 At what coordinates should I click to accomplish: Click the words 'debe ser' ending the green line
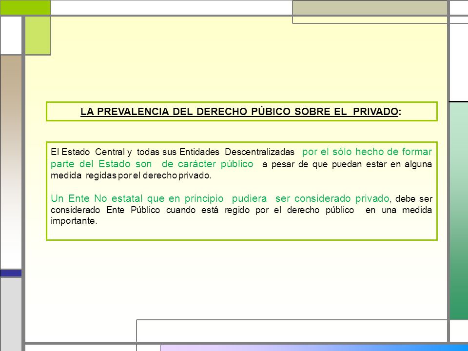414,199
